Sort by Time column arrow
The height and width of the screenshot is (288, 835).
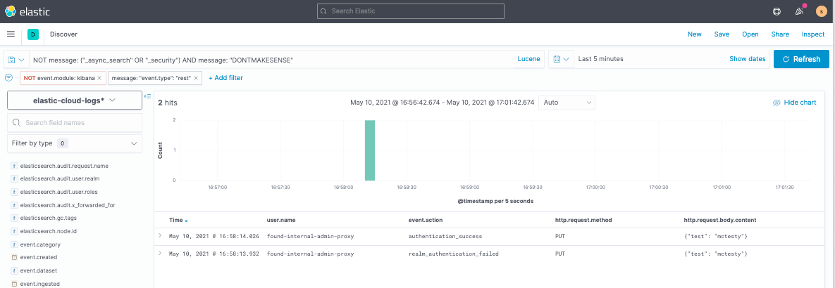click(187, 220)
